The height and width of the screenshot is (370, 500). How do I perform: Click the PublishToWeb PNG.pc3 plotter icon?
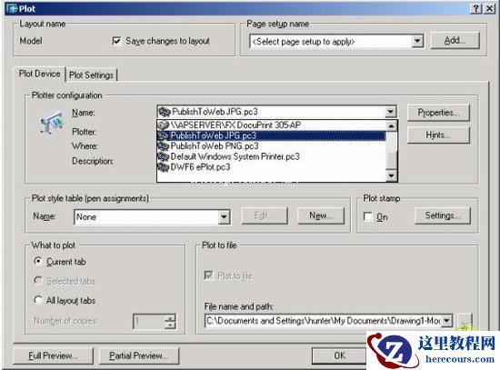pos(164,146)
